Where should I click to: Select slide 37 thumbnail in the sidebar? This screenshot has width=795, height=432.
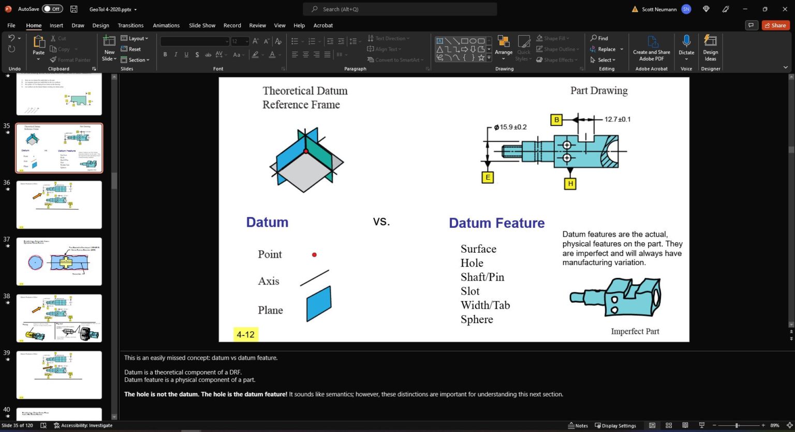pos(58,261)
